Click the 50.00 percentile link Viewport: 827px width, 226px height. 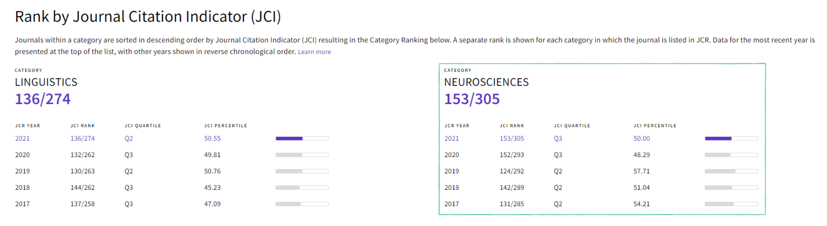click(642, 139)
